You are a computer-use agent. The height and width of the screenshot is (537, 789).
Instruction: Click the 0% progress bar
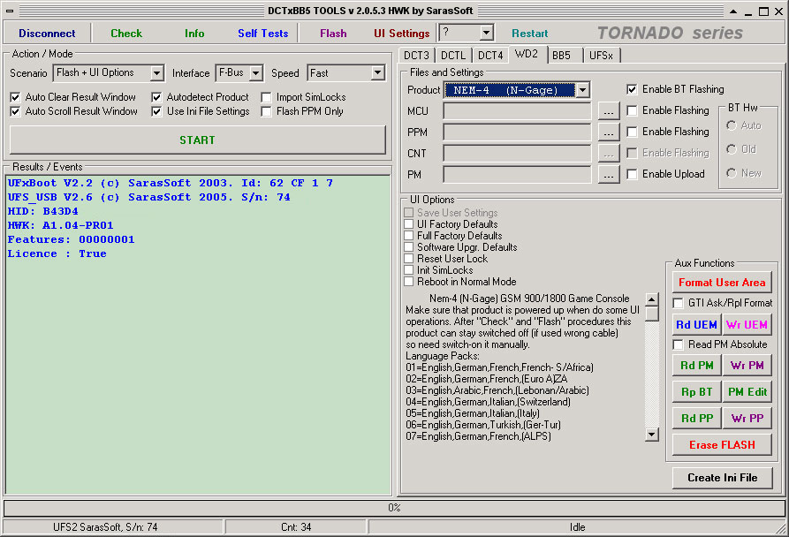coord(394,508)
